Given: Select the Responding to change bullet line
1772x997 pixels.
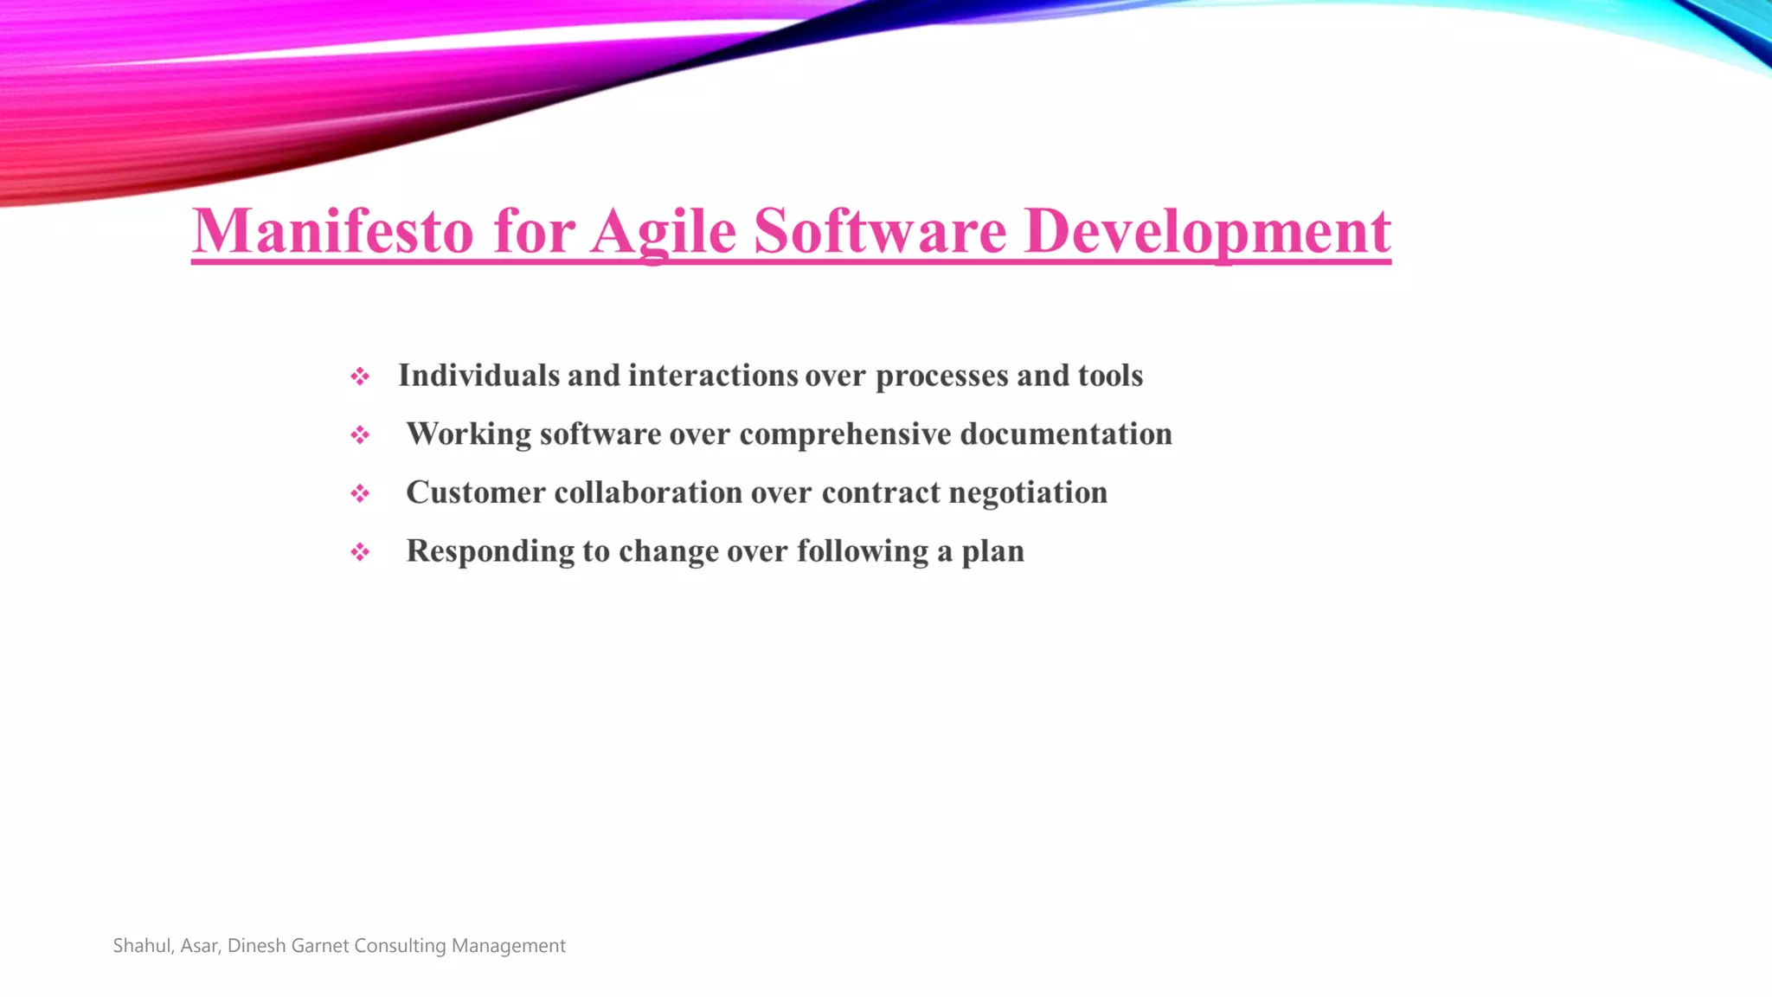Looking at the screenshot, I should tap(715, 551).
